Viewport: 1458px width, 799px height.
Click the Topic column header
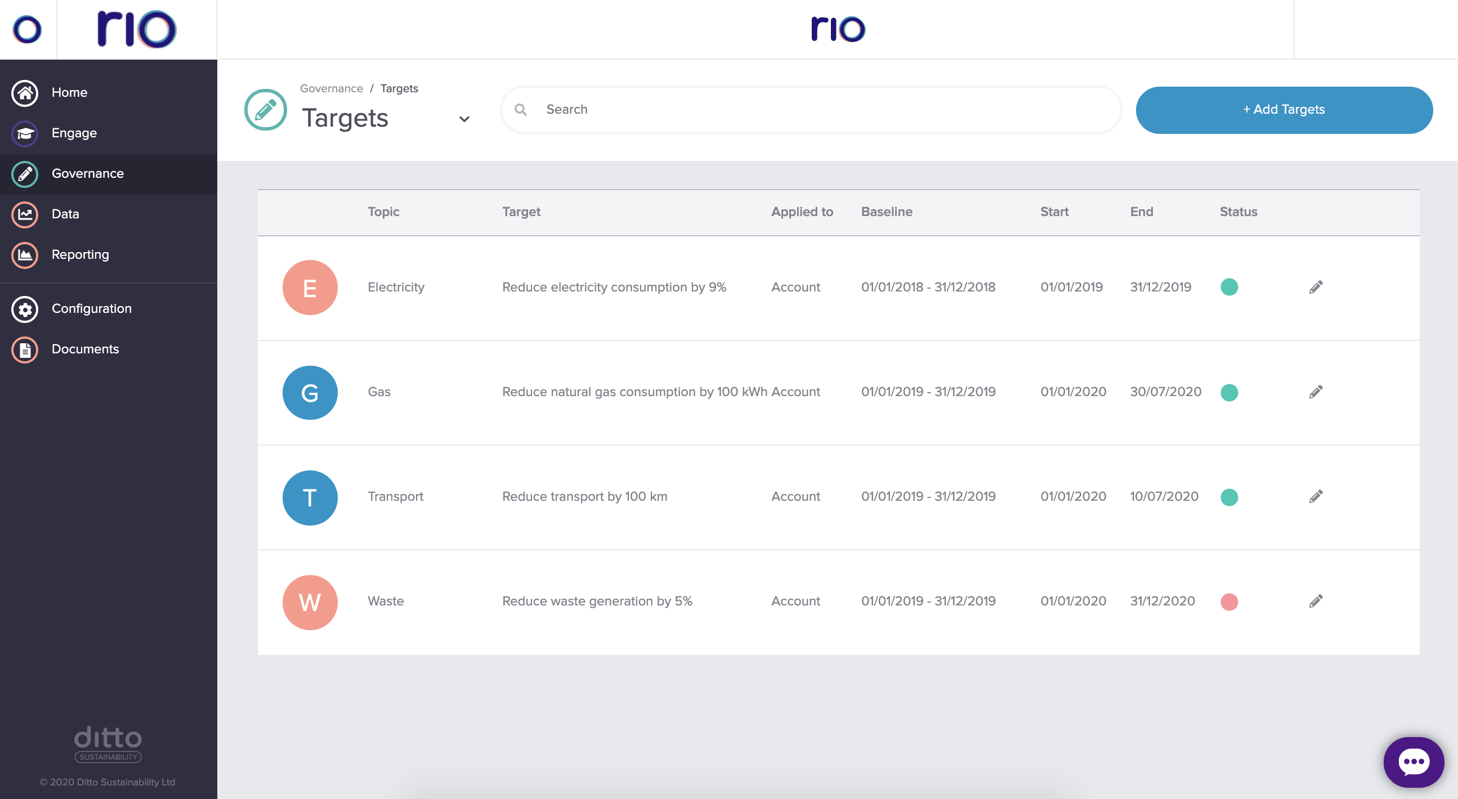click(383, 212)
